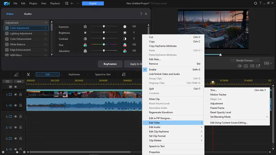Viewport: 276px width, 155px height.
Task: Click the save project icon
Action: (x=67, y=3)
